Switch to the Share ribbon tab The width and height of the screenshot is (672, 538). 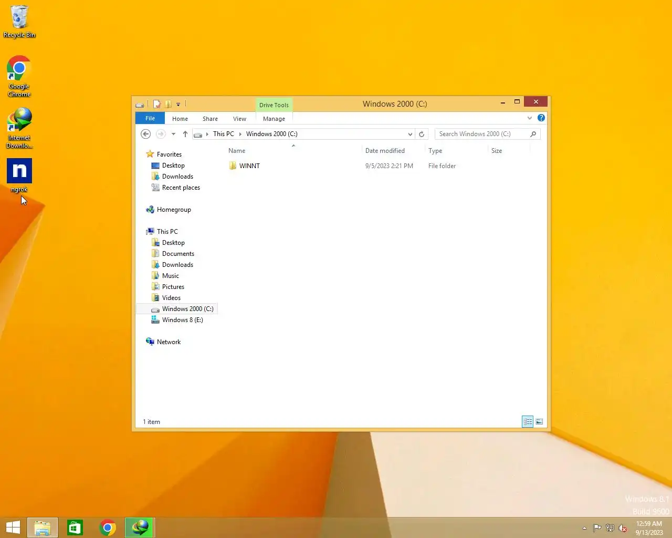tap(210, 119)
